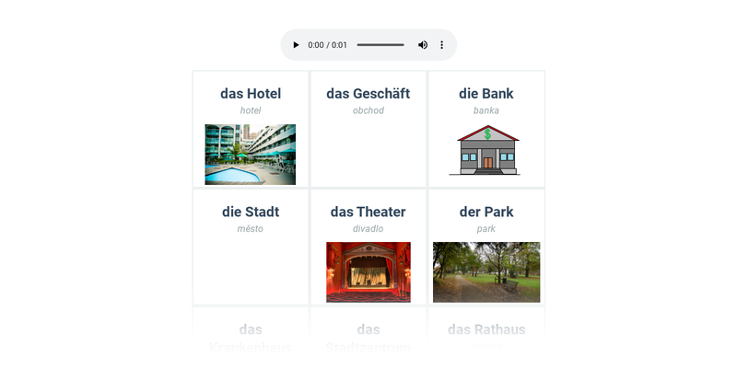The height and width of the screenshot is (368, 737).
Task: Select the "die Bank" card title
Action: [x=486, y=94]
